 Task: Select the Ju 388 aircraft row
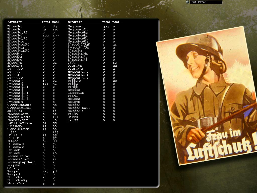click(x=94, y=87)
